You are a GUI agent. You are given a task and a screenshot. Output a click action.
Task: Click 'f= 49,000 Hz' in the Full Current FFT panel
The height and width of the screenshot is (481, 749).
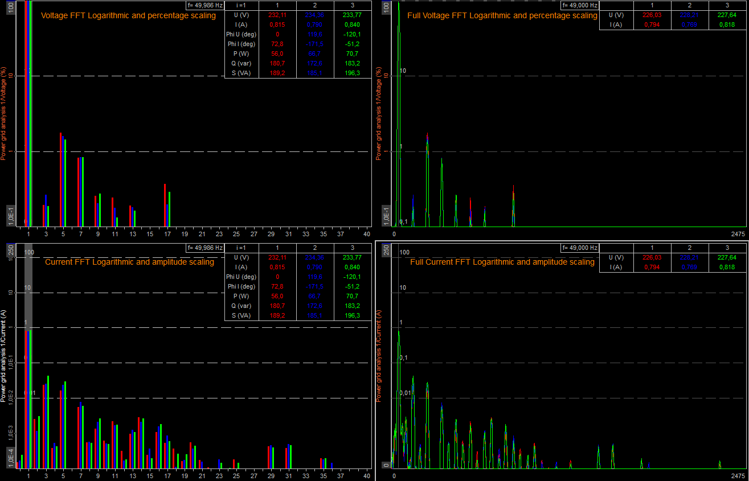click(x=580, y=248)
